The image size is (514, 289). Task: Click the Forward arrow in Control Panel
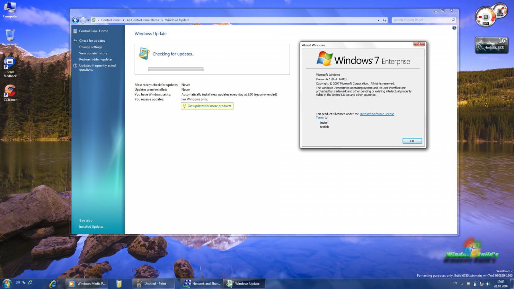click(x=83, y=20)
